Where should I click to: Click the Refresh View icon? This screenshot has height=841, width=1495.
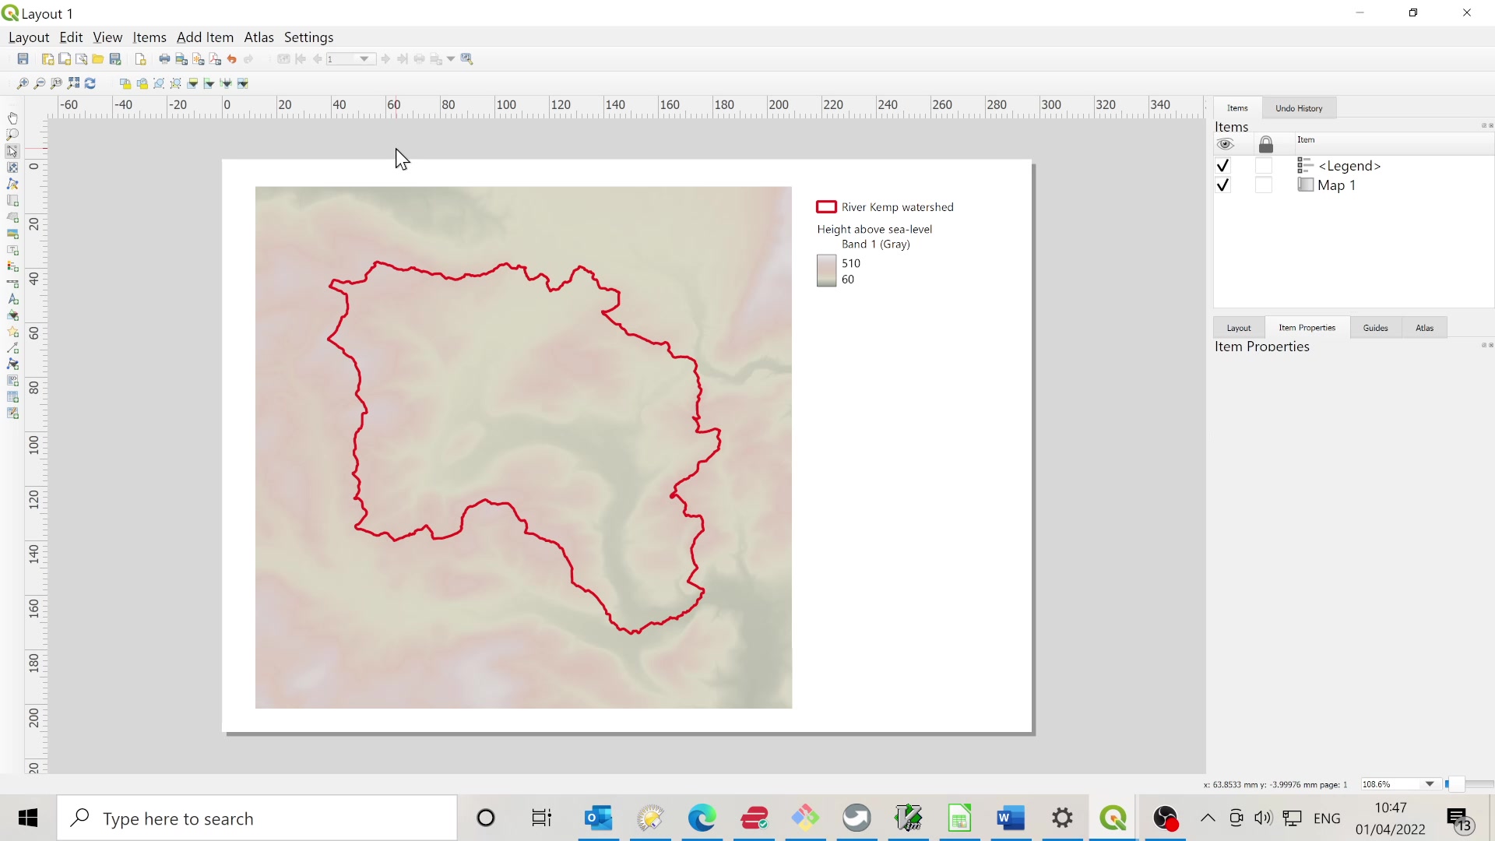pyautogui.click(x=90, y=83)
